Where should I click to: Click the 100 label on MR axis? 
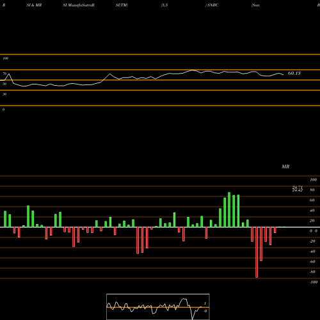tap(313, 180)
